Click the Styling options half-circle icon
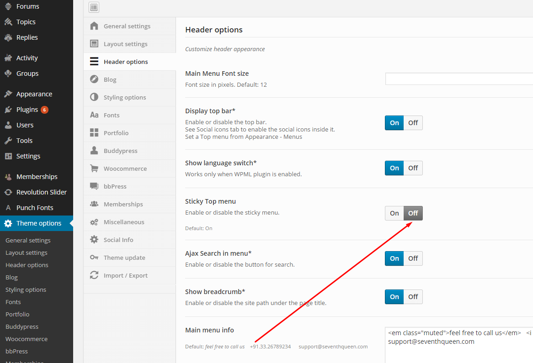The width and height of the screenshot is (533, 363). click(x=94, y=97)
